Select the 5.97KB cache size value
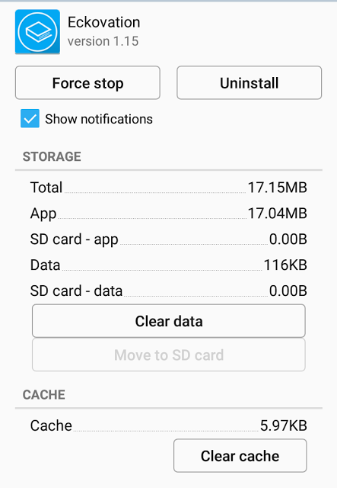337x488 pixels. tap(284, 425)
